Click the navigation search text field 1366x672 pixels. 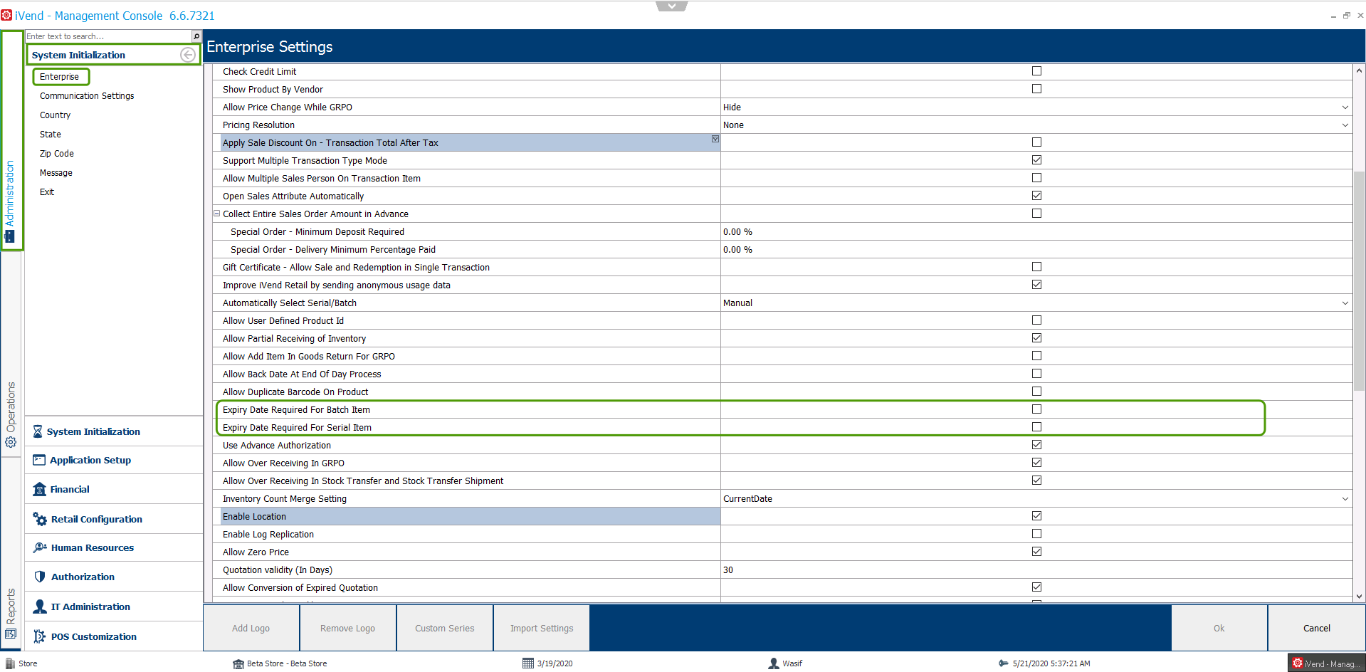108,36
